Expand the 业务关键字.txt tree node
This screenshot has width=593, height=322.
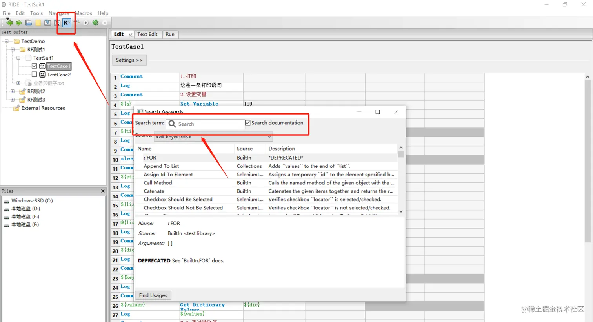pos(18,83)
